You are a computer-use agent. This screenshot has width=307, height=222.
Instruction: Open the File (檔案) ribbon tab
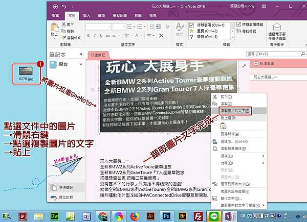point(55,15)
